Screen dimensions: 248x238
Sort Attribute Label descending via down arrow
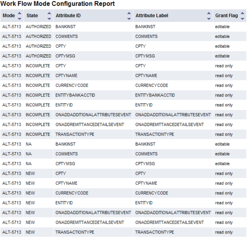pyautogui.click(x=208, y=18)
